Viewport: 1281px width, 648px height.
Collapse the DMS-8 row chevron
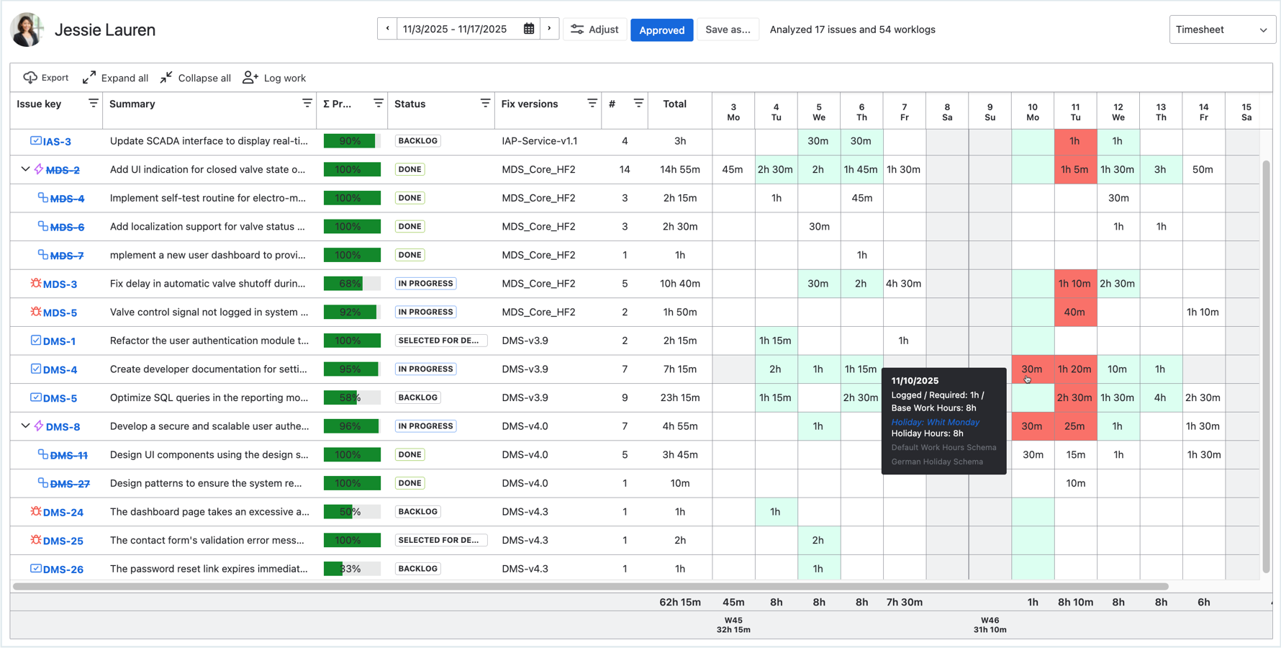coord(25,426)
